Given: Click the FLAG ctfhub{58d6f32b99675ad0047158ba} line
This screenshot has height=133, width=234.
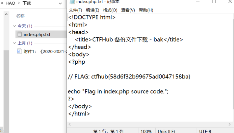Looking at the screenshot, I should (x=129, y=76).
